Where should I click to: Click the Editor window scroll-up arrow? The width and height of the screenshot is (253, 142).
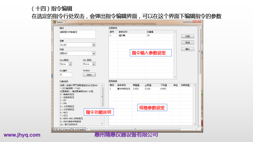point(200,27)
